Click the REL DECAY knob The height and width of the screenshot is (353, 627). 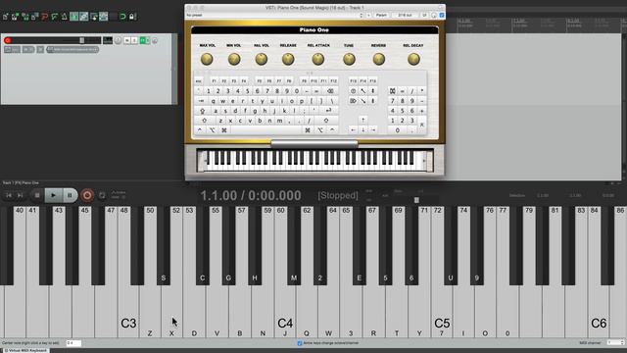(x=413, y=59)
